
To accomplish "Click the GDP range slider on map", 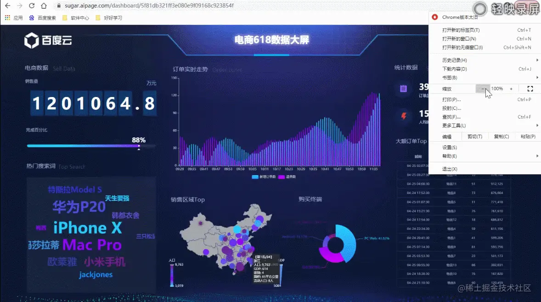I will [281, 275].
